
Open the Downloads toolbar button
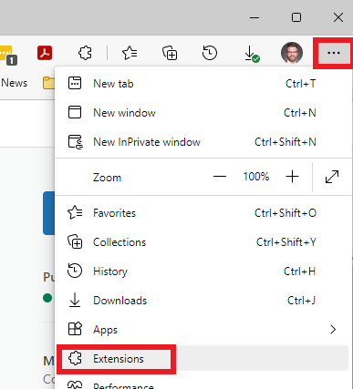252,54
